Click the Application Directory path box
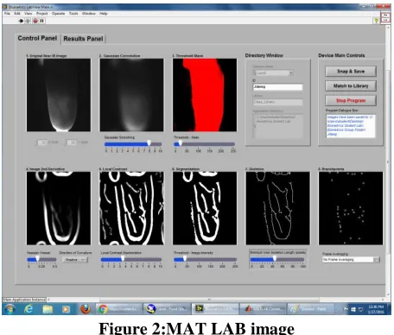Viewport: 394px width, 335px height. pos(277,126)
